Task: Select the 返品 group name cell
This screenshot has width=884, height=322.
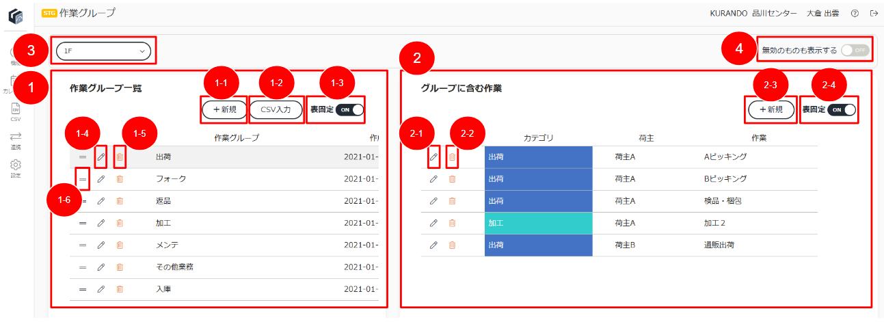Action: tap(163, 201)
